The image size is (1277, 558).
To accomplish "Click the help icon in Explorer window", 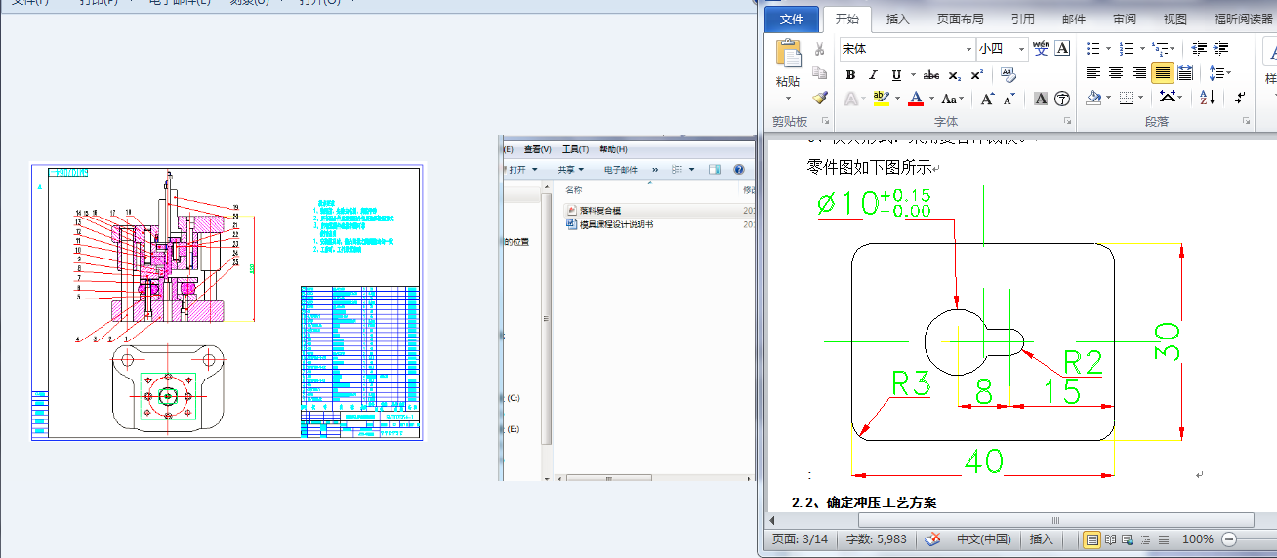I will 739,170.
